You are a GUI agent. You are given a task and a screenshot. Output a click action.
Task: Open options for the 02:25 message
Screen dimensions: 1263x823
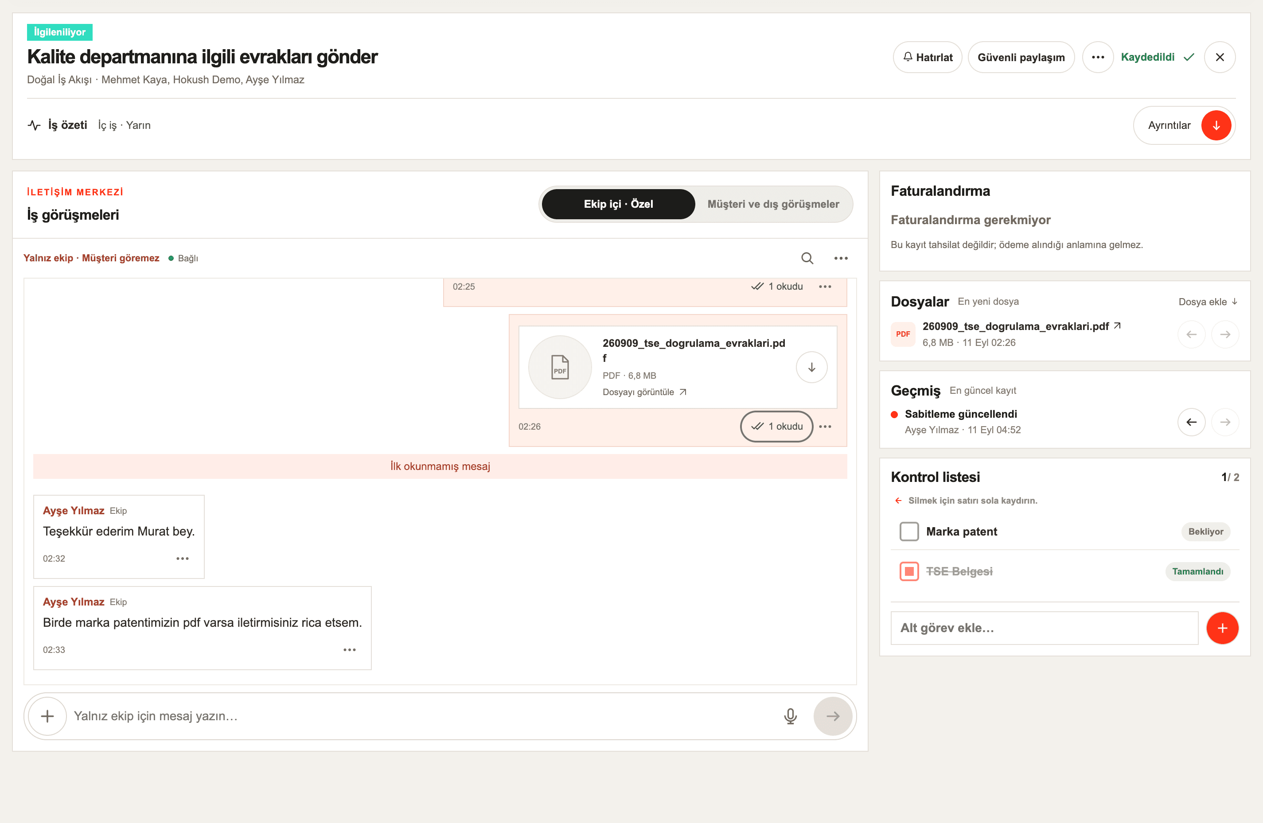pyautogui.click(x=825, y=286)
